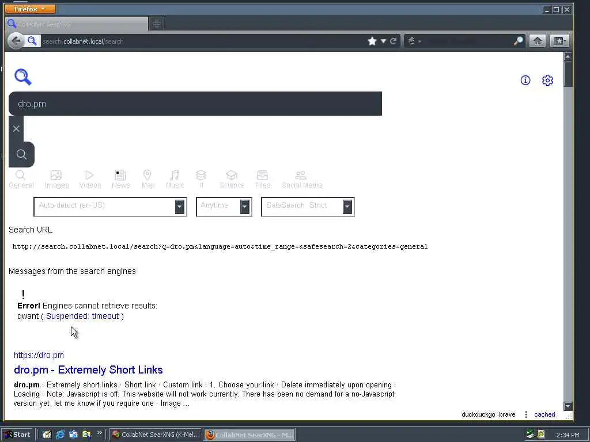Click the site identity magnifier icon in URL bar
Viewport: 590px width, 442px height.
pyautogui.click(x=32, y=41)
